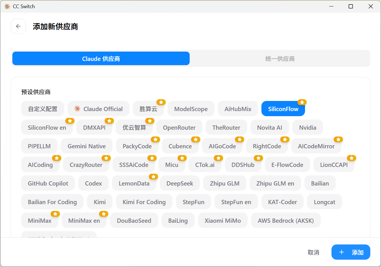Viewport: 381px width, 267px height.
Task: Go back using the arrow button
Action: (x=18, y=26)
